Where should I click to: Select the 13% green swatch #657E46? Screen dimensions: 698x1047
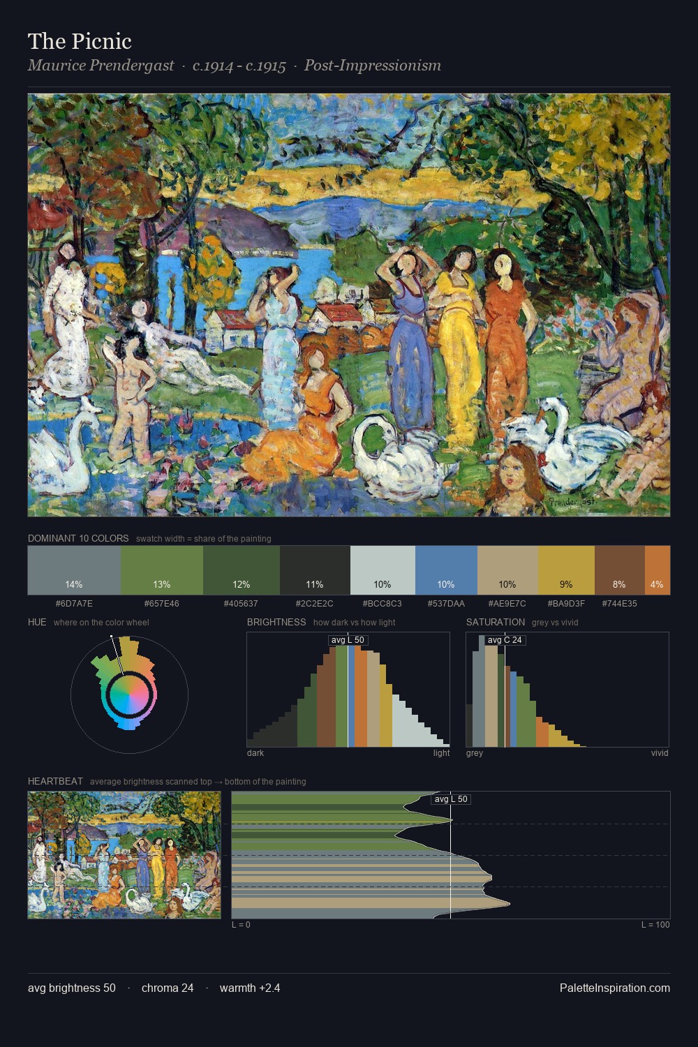click(x=162, y=570)
